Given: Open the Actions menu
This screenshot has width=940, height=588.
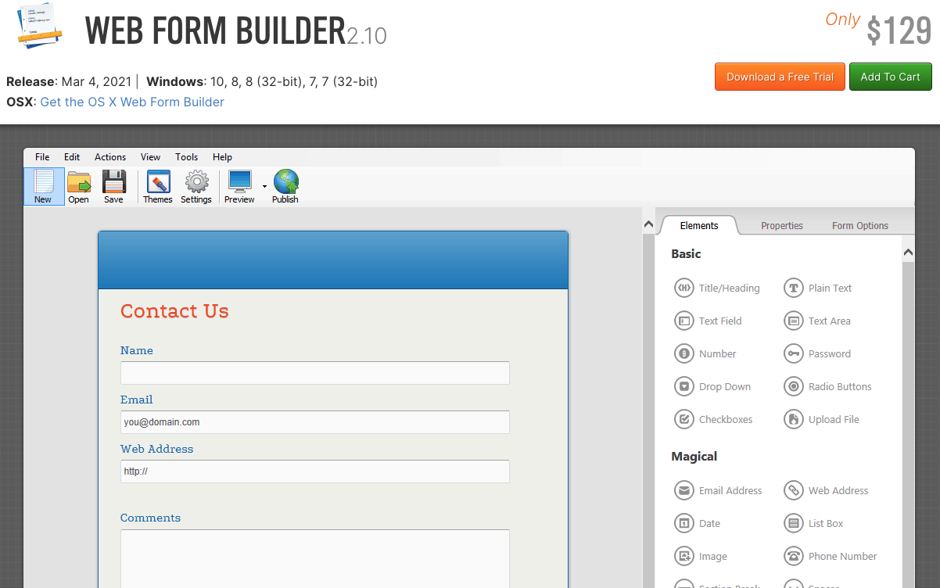Looking at the screenshot, I should pos(110,157).
